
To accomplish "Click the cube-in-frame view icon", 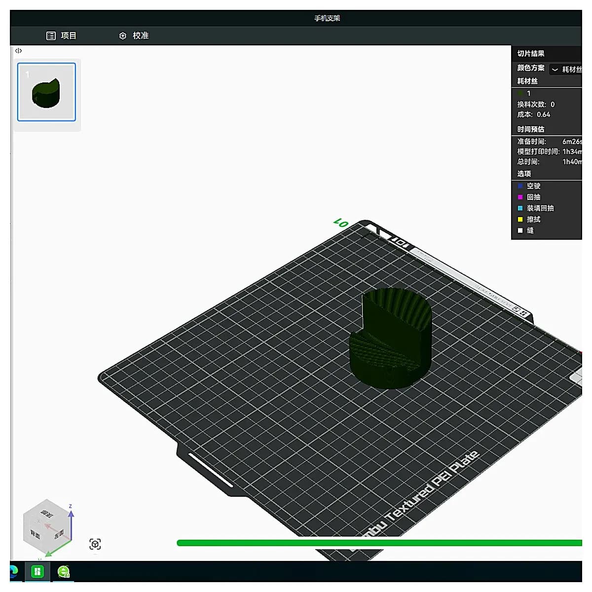I will pyautogui.click(x=95, y=544).
